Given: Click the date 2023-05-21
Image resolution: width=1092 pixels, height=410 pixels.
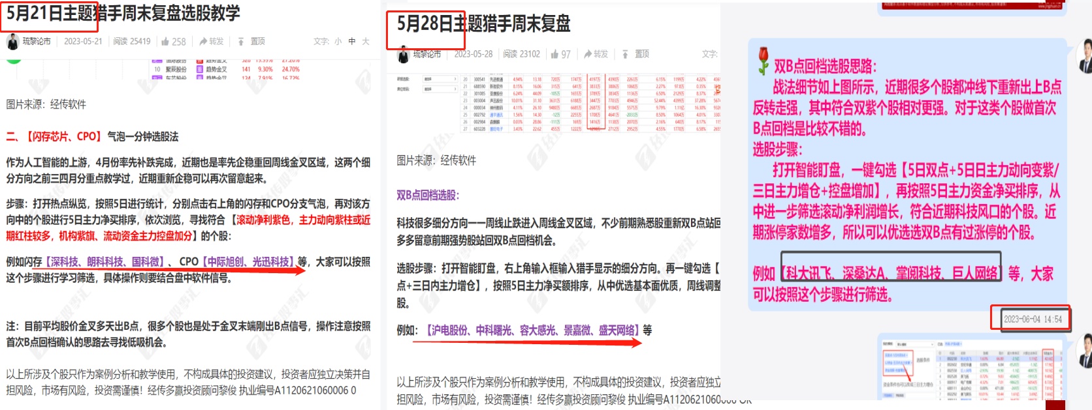Looking at the screenshot, I should tap(83, 42).
